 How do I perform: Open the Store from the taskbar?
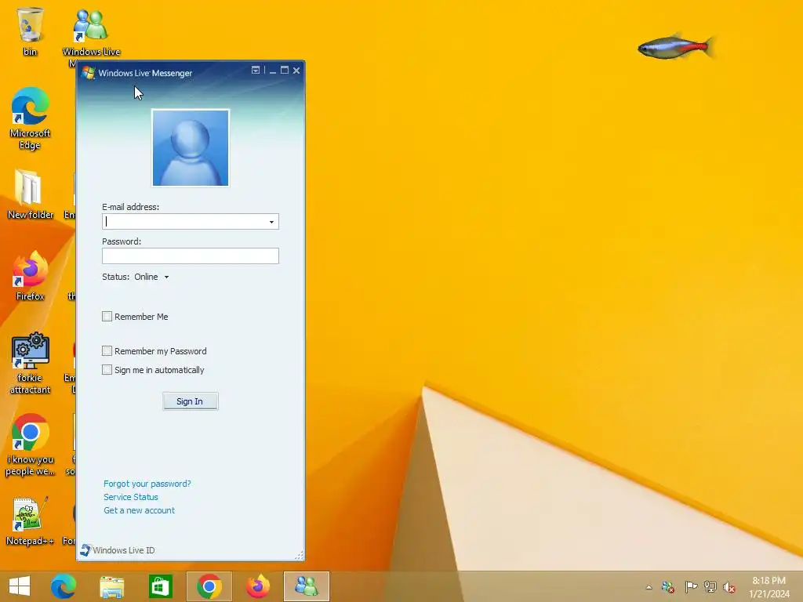pyautogui.click(x=160, y=586)
